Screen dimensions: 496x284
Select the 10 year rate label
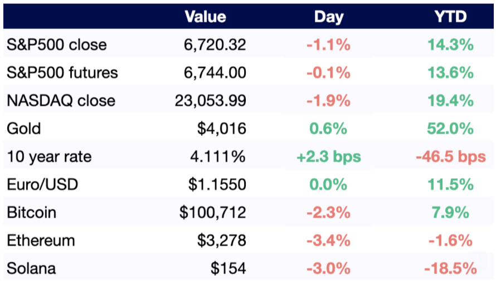click(48, 157)
